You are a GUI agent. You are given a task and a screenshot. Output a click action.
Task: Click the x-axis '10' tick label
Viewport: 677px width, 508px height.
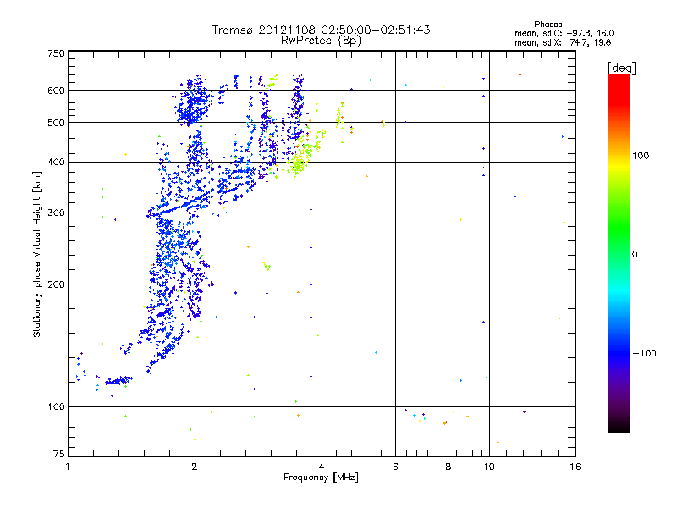(489, 467)
